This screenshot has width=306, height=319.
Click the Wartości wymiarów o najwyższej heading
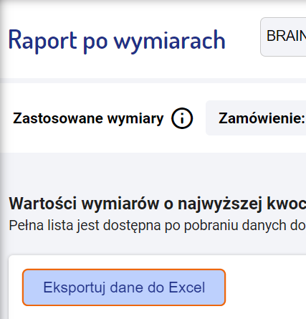point(158,204)
